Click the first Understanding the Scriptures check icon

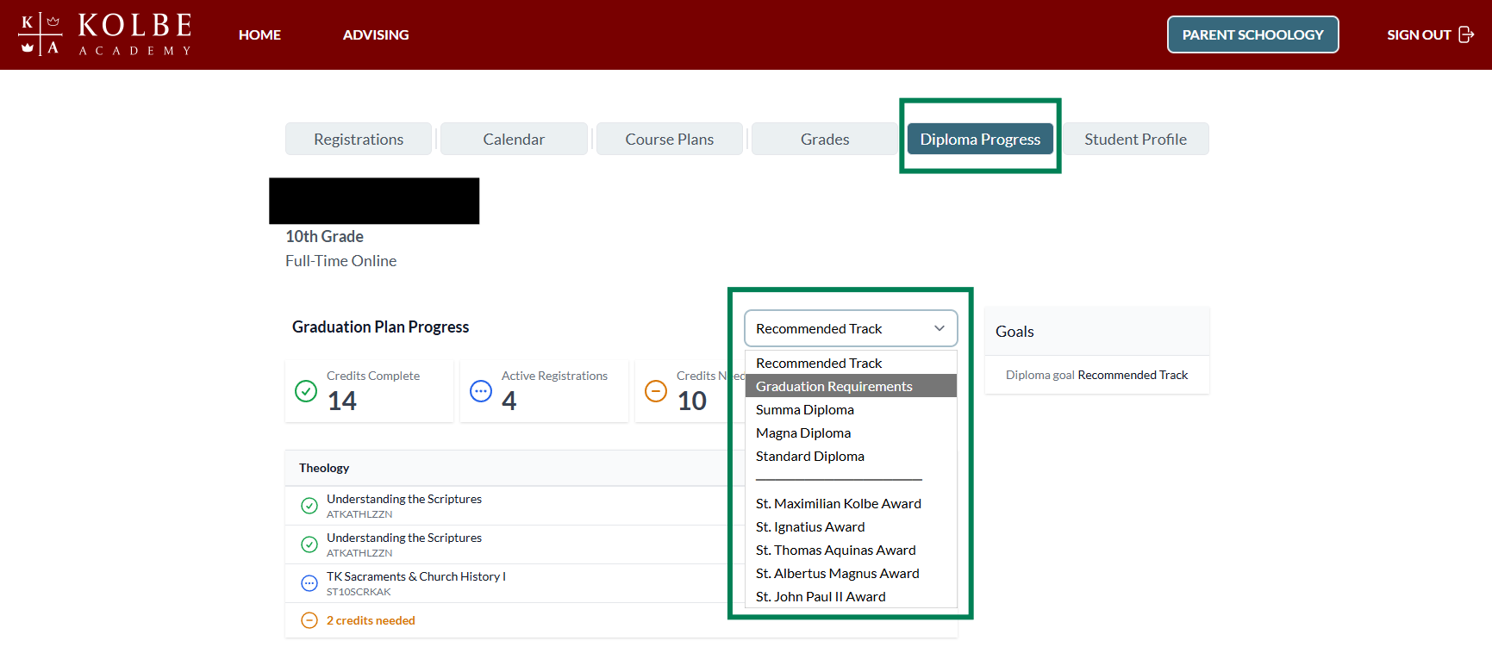click(x=309, y=506)
